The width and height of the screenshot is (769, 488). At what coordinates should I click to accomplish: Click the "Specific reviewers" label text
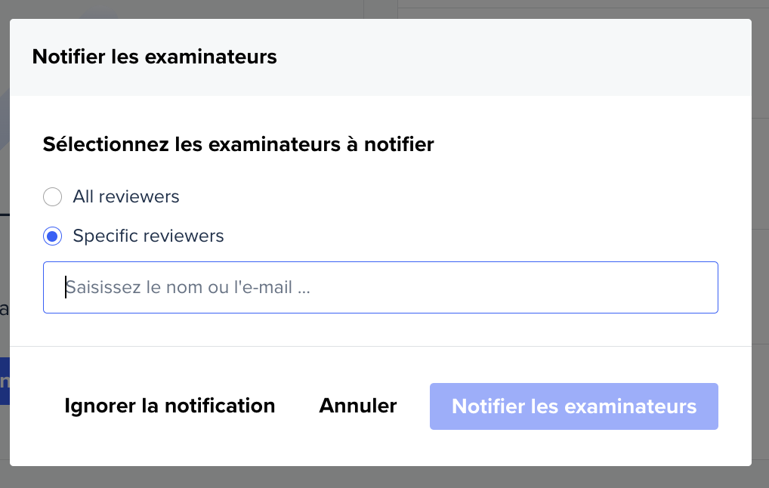point(148,236)
